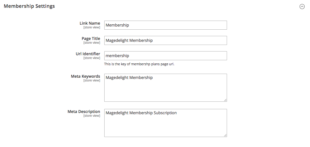Click the store view scope under Meta Description
Viewport: 310px width, 147px height.
(92, 116)
